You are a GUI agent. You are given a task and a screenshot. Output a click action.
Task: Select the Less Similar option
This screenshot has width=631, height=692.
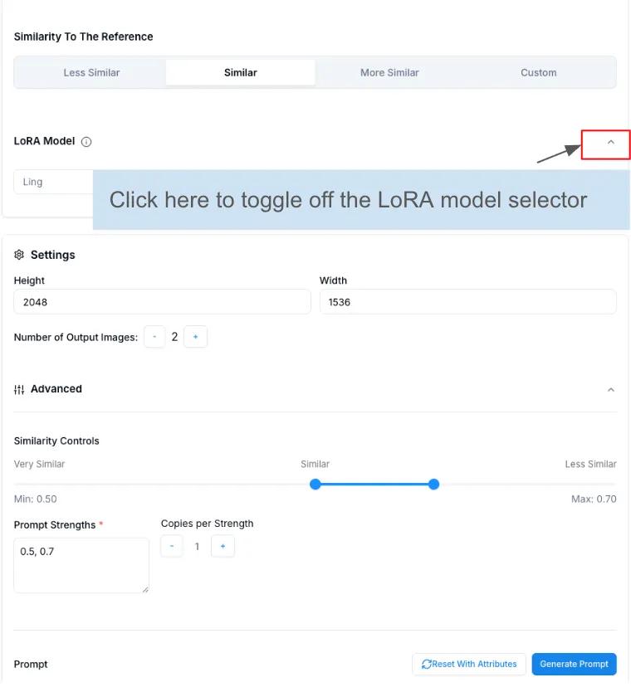[x=91, y=72]
